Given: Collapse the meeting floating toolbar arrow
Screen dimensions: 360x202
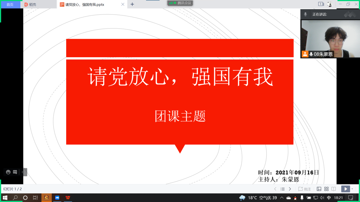Looking at the screenshot, I should 23,172.
